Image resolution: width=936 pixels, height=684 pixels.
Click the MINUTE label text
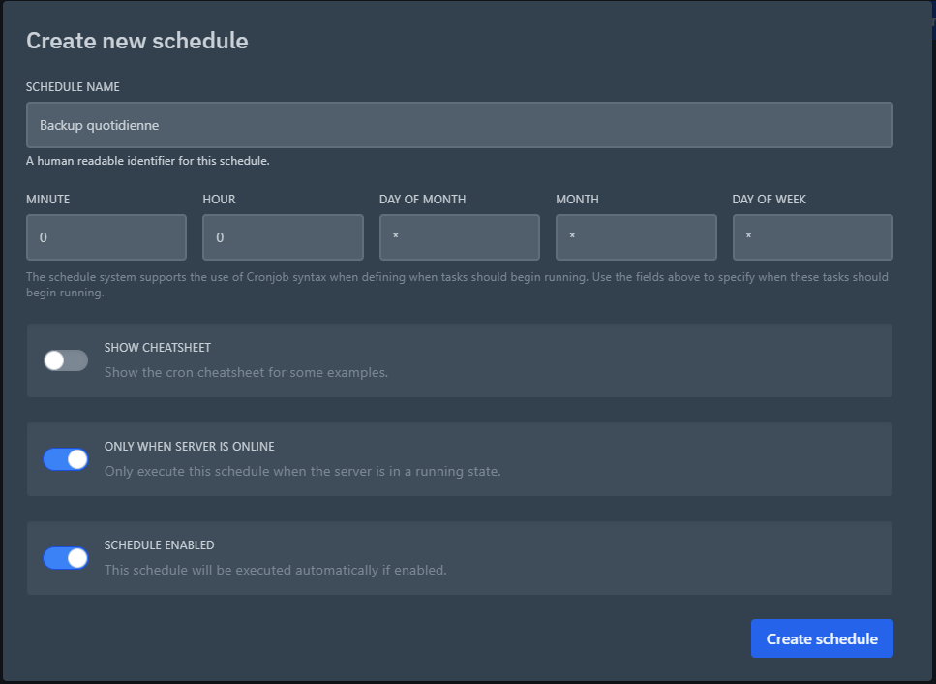pos(47,200)
